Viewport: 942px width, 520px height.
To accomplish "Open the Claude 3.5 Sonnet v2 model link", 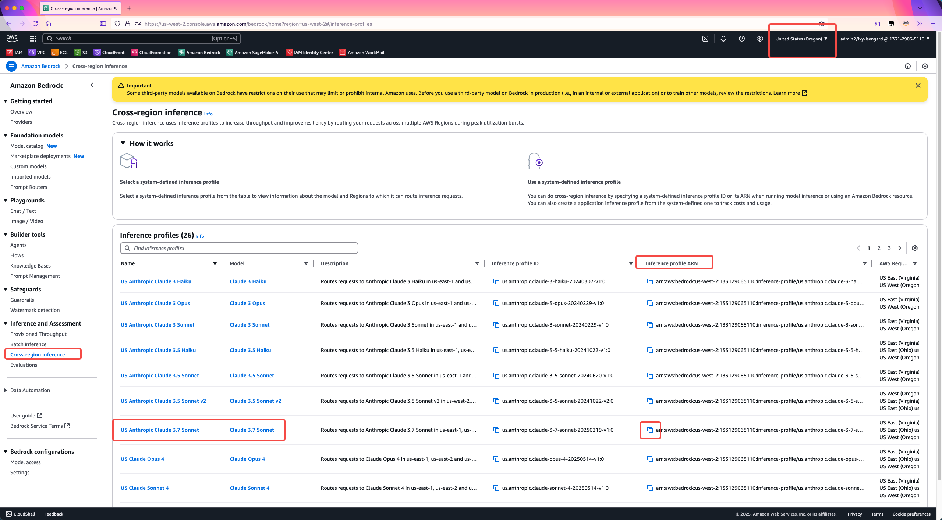I will tap(255, 401).
